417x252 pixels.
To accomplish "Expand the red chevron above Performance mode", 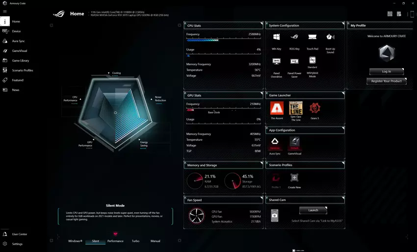I will click(x=116, y=234).
